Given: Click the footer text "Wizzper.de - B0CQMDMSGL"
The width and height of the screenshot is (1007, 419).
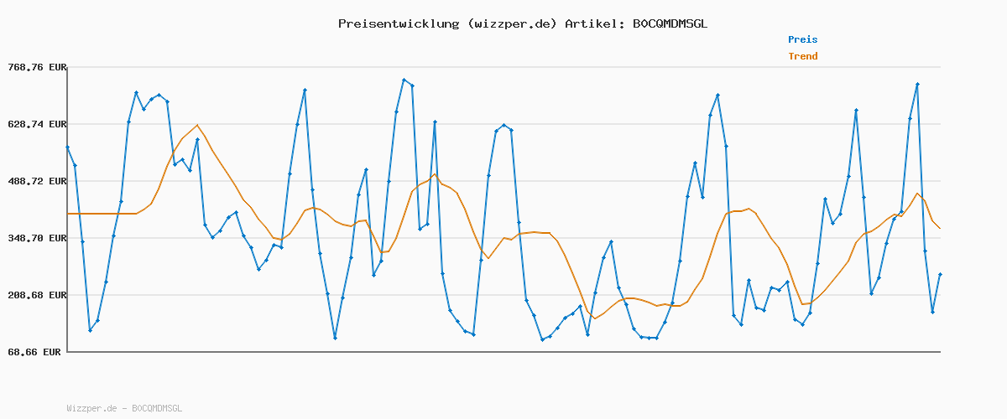Looking at the screenshot, I should pos(124,408).
